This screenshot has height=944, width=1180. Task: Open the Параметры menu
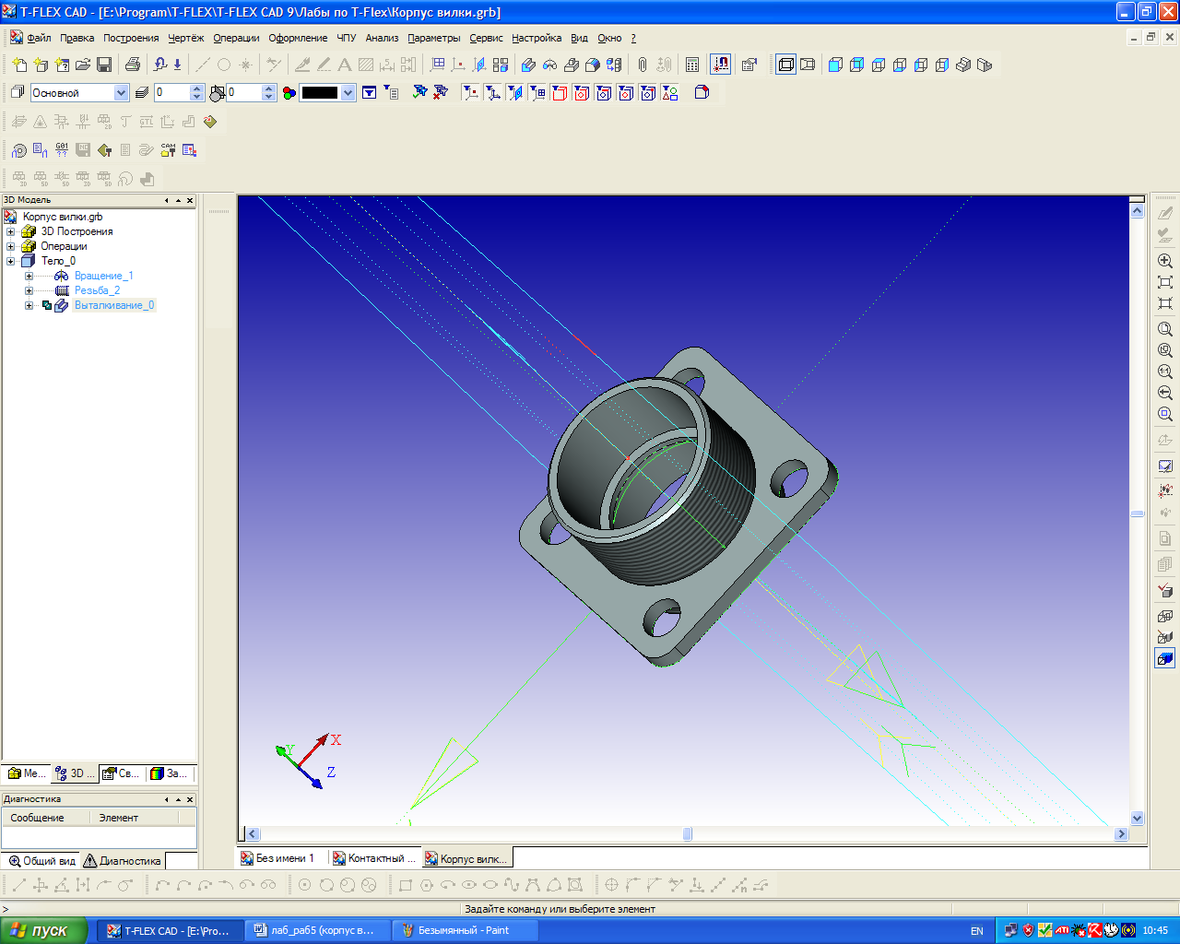(x=433, y=38)
